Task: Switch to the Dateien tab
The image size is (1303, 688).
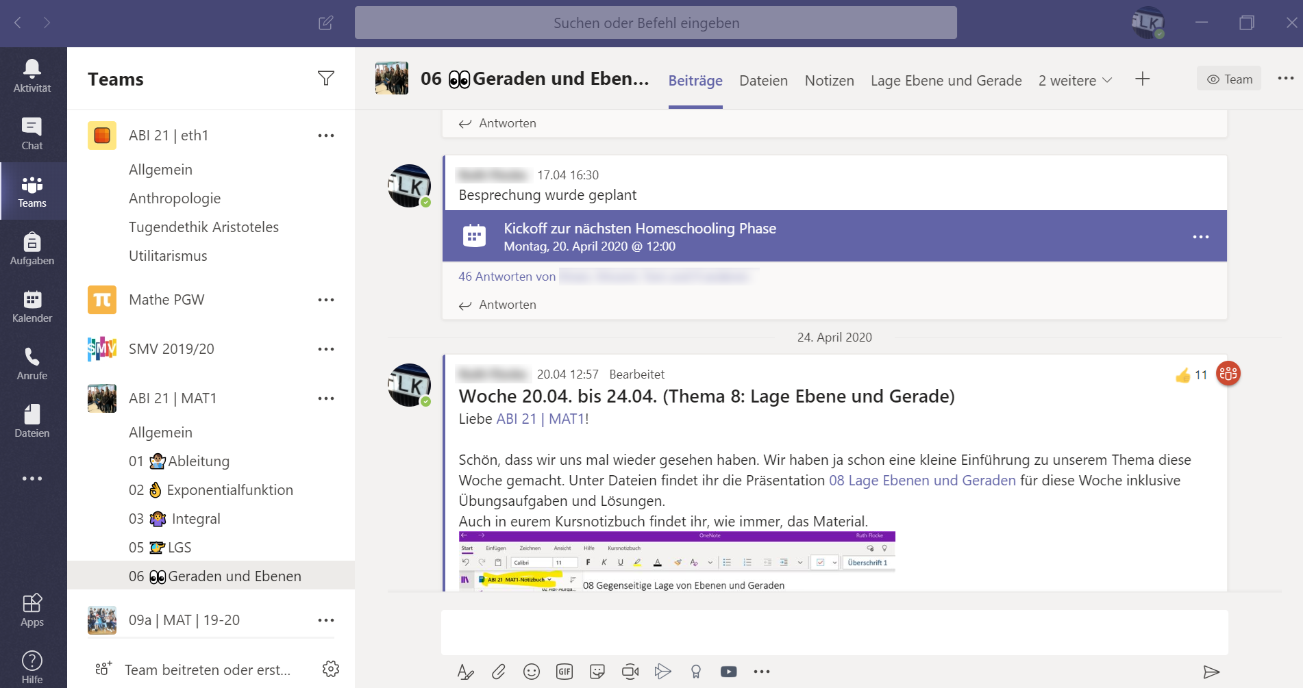Action: pyautogui.click(x=763, y=80)
